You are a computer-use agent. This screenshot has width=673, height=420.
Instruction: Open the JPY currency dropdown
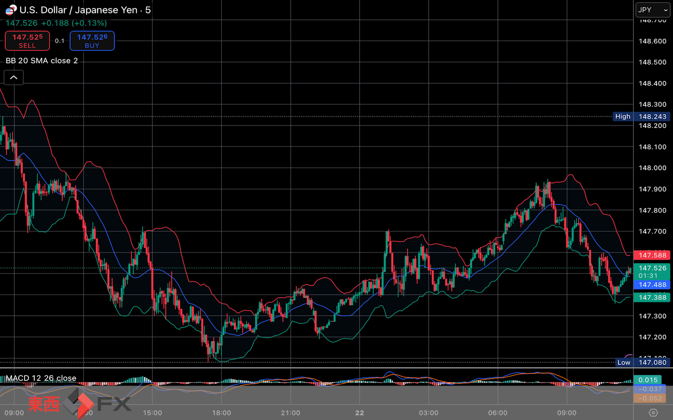coord(653,10)
